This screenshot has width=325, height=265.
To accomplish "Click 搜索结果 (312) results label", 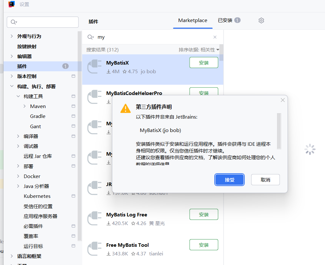I will [102, 50].
